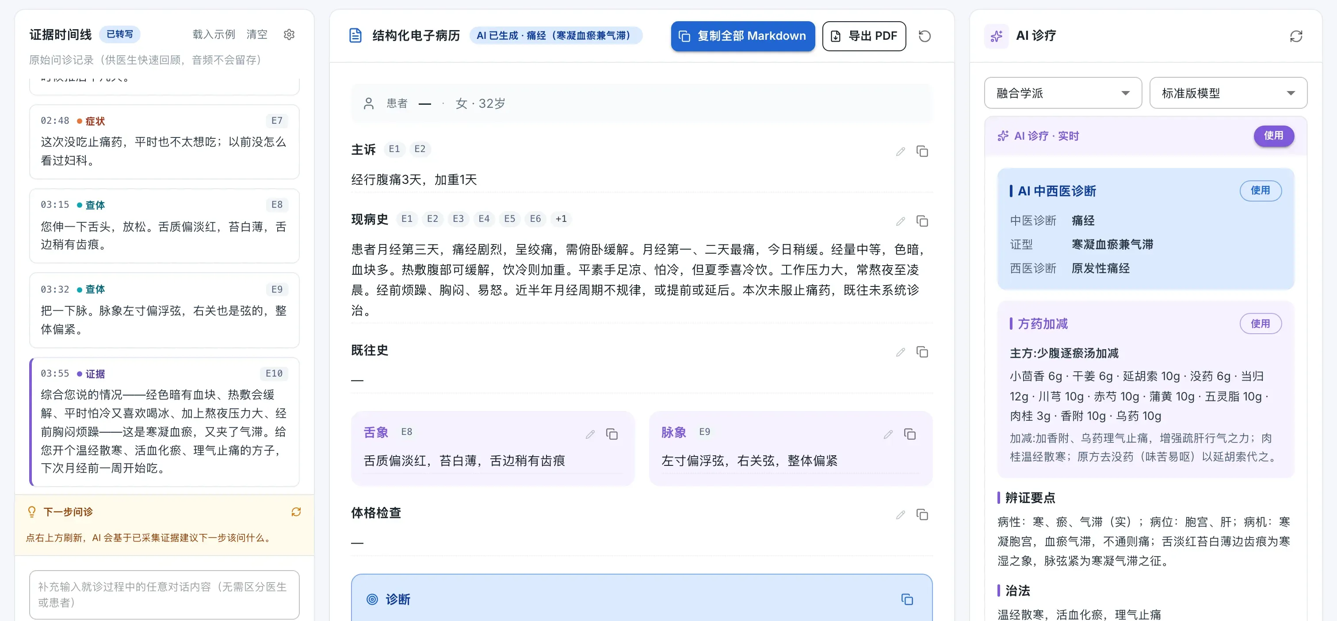
Task: Select the E9 pulse record card at 03:32
Action: (164, 310)
